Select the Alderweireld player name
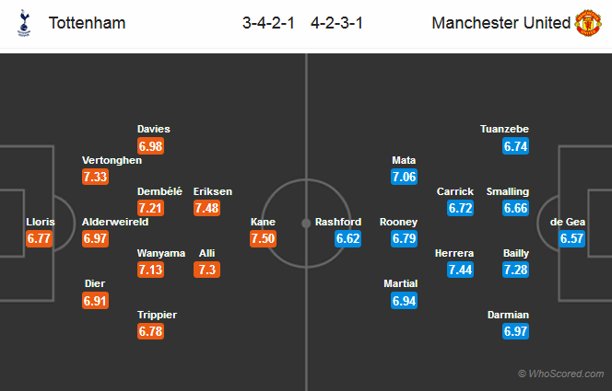This screenshot has height=391, width=612. 115,222
